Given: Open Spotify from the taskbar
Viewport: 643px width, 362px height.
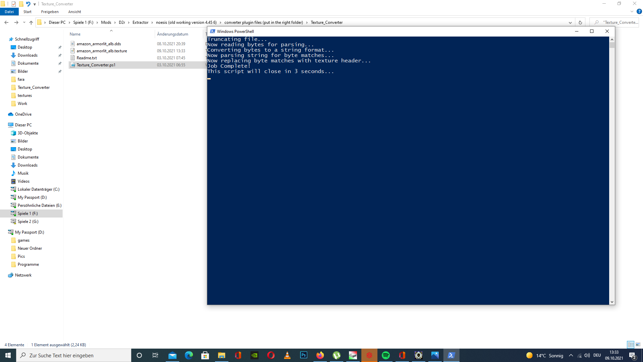Looking at the screenshot, I should pyautogui.click(x=386, y=355).
